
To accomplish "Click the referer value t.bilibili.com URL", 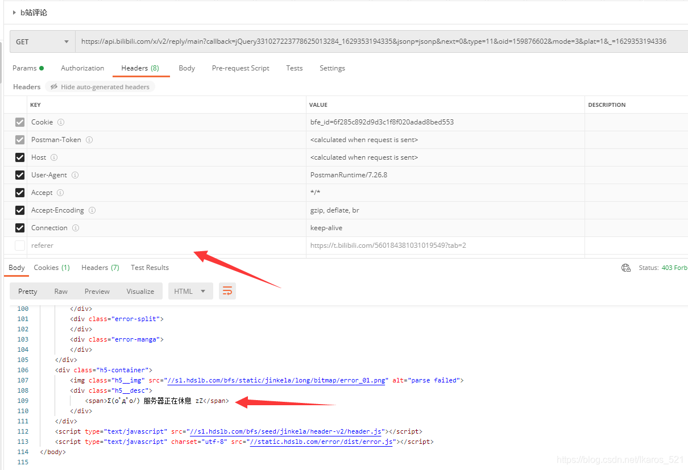I will (x=388, y=246).
